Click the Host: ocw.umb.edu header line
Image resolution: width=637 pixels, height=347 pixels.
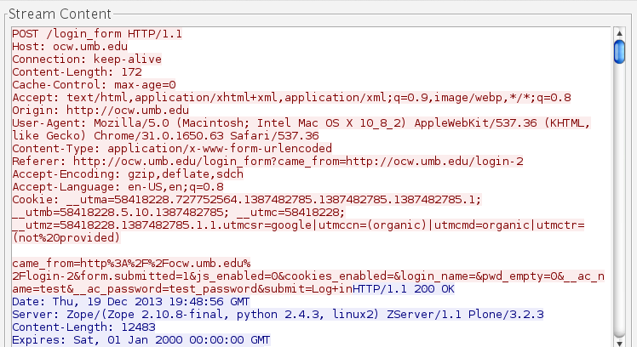pos(68,46)
